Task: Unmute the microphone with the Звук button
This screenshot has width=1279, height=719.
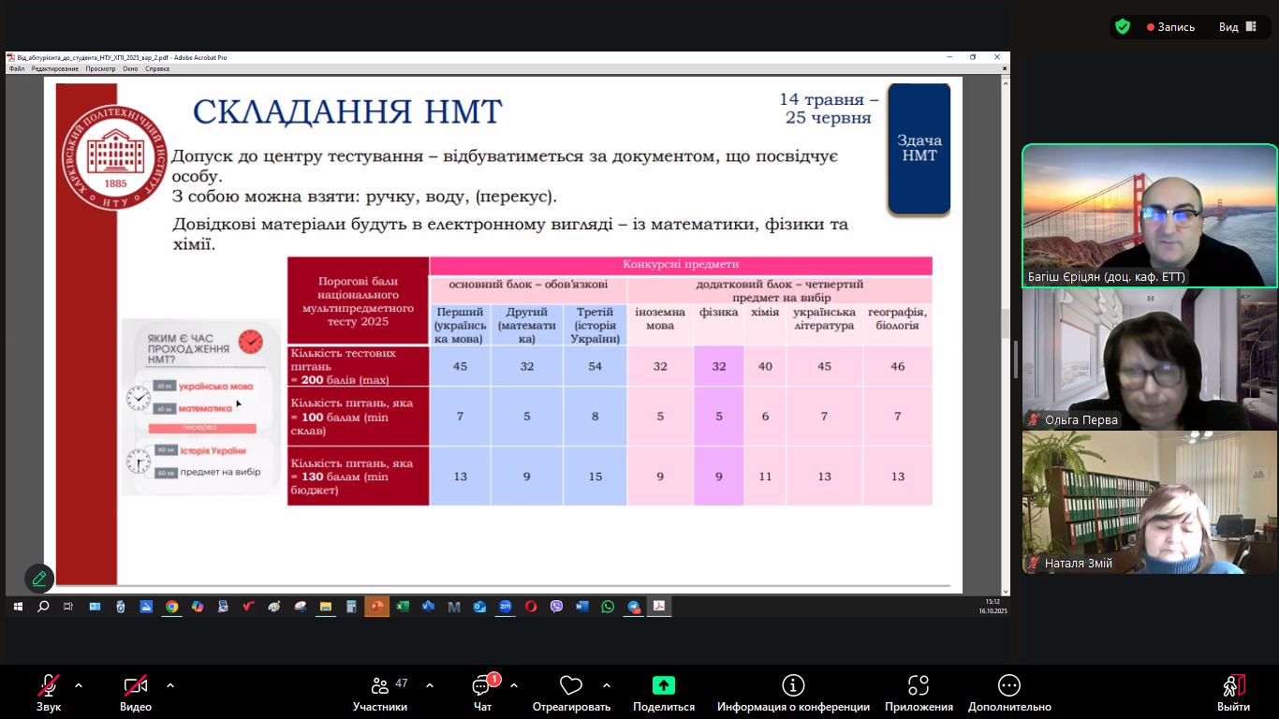Action: pos(49,694)
